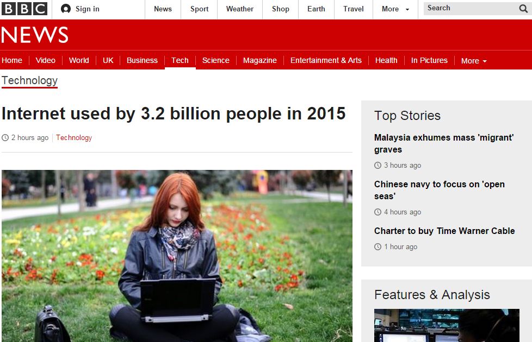Open the In Pictures section

[x=429, y=60]
